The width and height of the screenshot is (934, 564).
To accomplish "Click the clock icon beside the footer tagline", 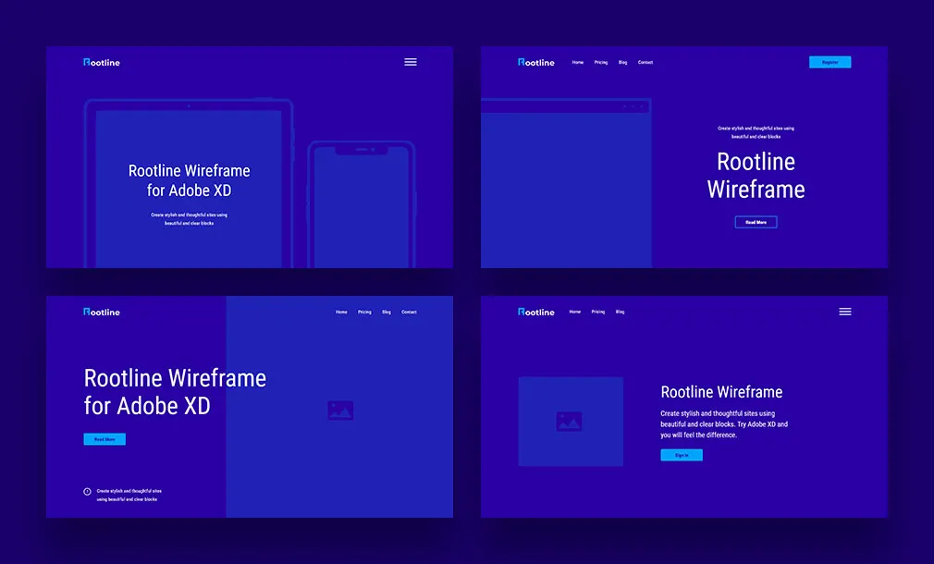I will coord(87,491).
